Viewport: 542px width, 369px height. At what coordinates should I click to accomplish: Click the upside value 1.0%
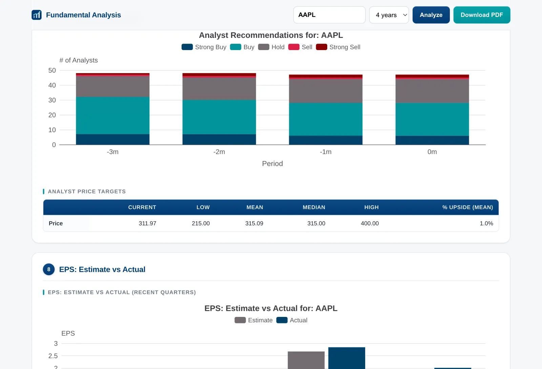pyautogui.click(x=486, y=223)
